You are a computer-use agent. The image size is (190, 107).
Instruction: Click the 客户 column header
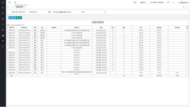(x=42, y=28)
